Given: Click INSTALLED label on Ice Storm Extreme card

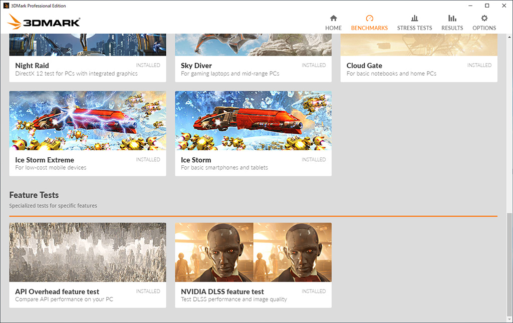Looking at the screenshot, I should click(x=148, y=160).
